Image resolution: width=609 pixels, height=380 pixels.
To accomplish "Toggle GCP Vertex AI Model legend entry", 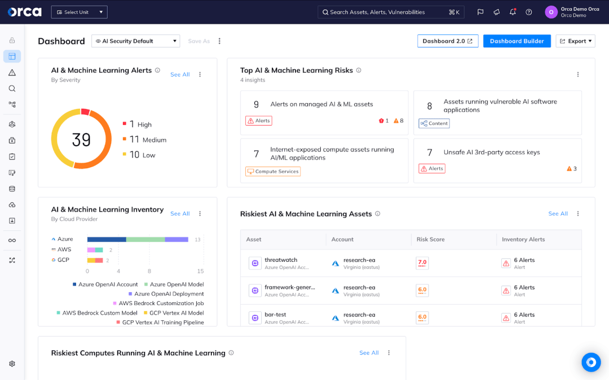I will [x=174, y=313].
